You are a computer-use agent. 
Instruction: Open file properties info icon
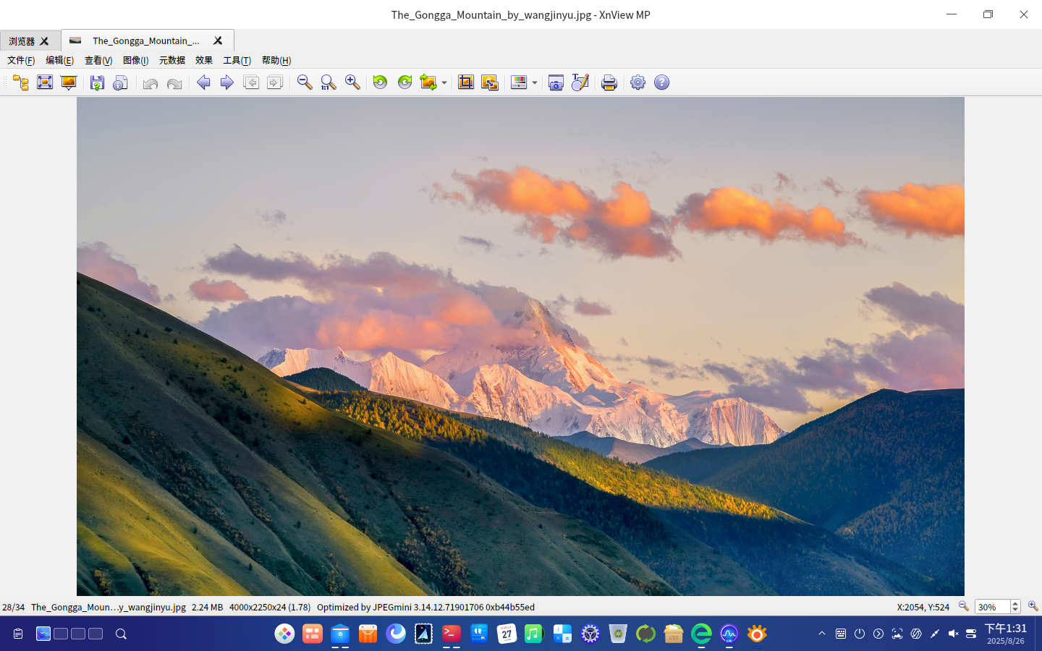click(121, 82)
